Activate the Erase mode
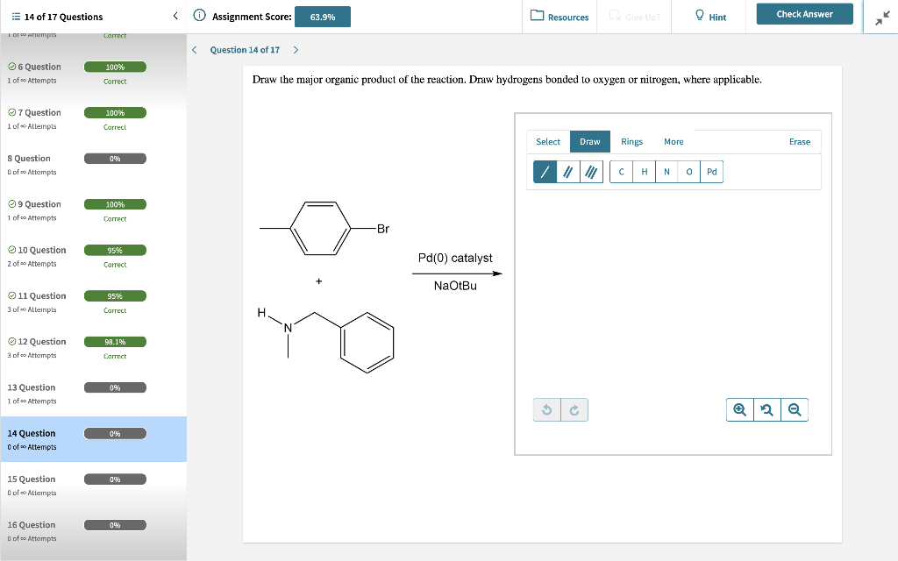898x561 pixels. coord(799,141)
